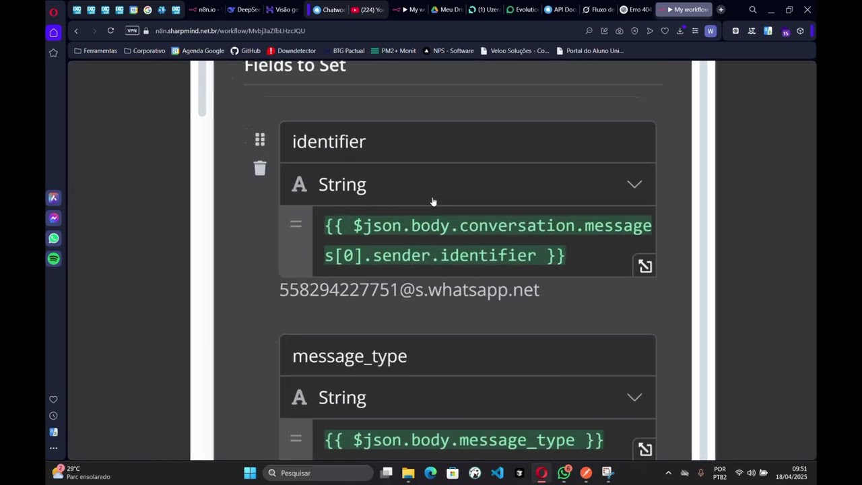Image resolution: width=862 pixels, height=485 pixels.
Task: Delete the identifier field with trash icon
Action: 260,168
